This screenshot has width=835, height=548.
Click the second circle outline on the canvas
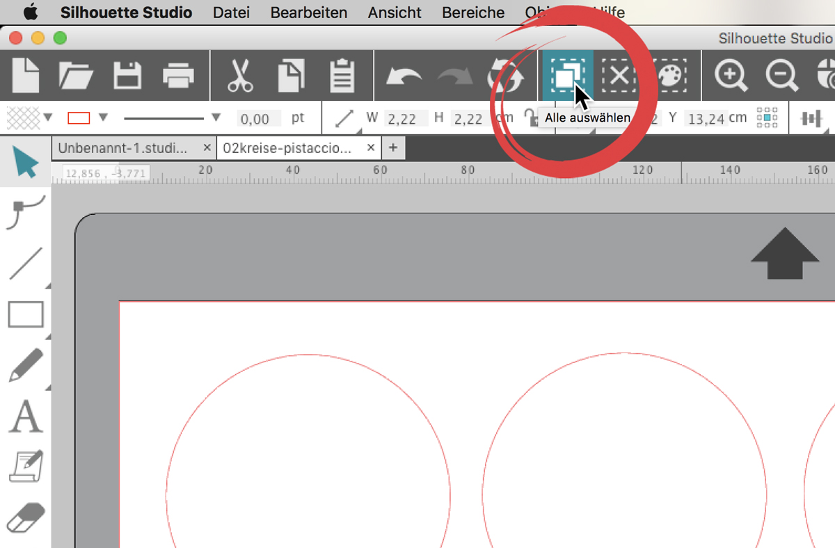[624, 353]
